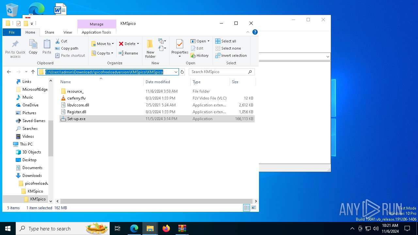Open the File tab
Viewport: 418px width, 235px height.
click(12, 32)
